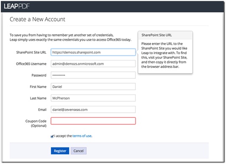Click the Last Name field containing McPherson
This screenshot has width=226, height=164.
coord(93,98)
